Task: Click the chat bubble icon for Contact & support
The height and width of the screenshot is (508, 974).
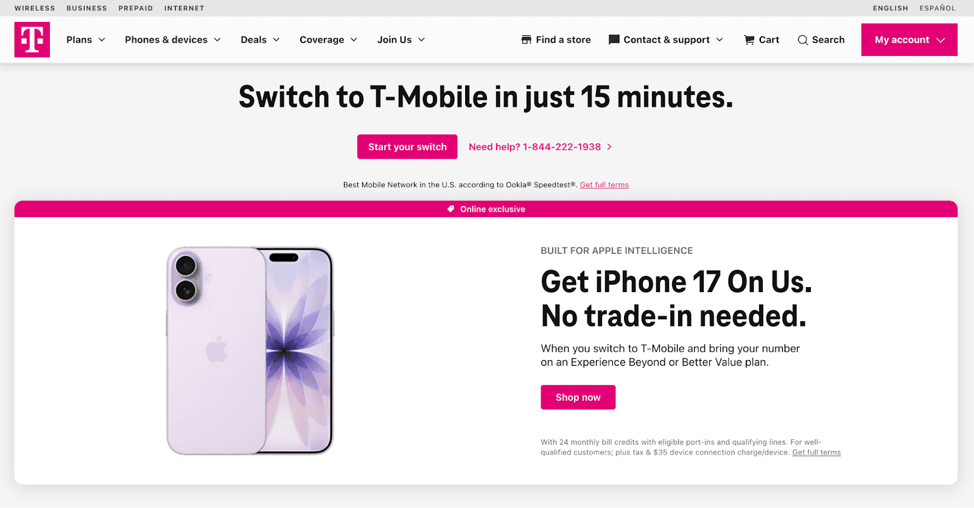Action: tap(614, 40)
